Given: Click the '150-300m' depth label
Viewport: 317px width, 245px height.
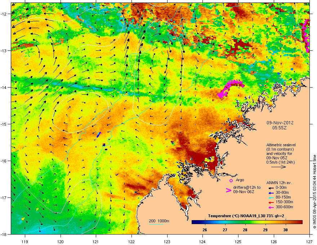Looking at the screenshot, I should (284, 202).
